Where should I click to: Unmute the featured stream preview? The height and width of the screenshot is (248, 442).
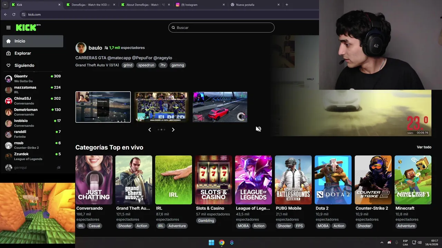[x=258, y=129]
